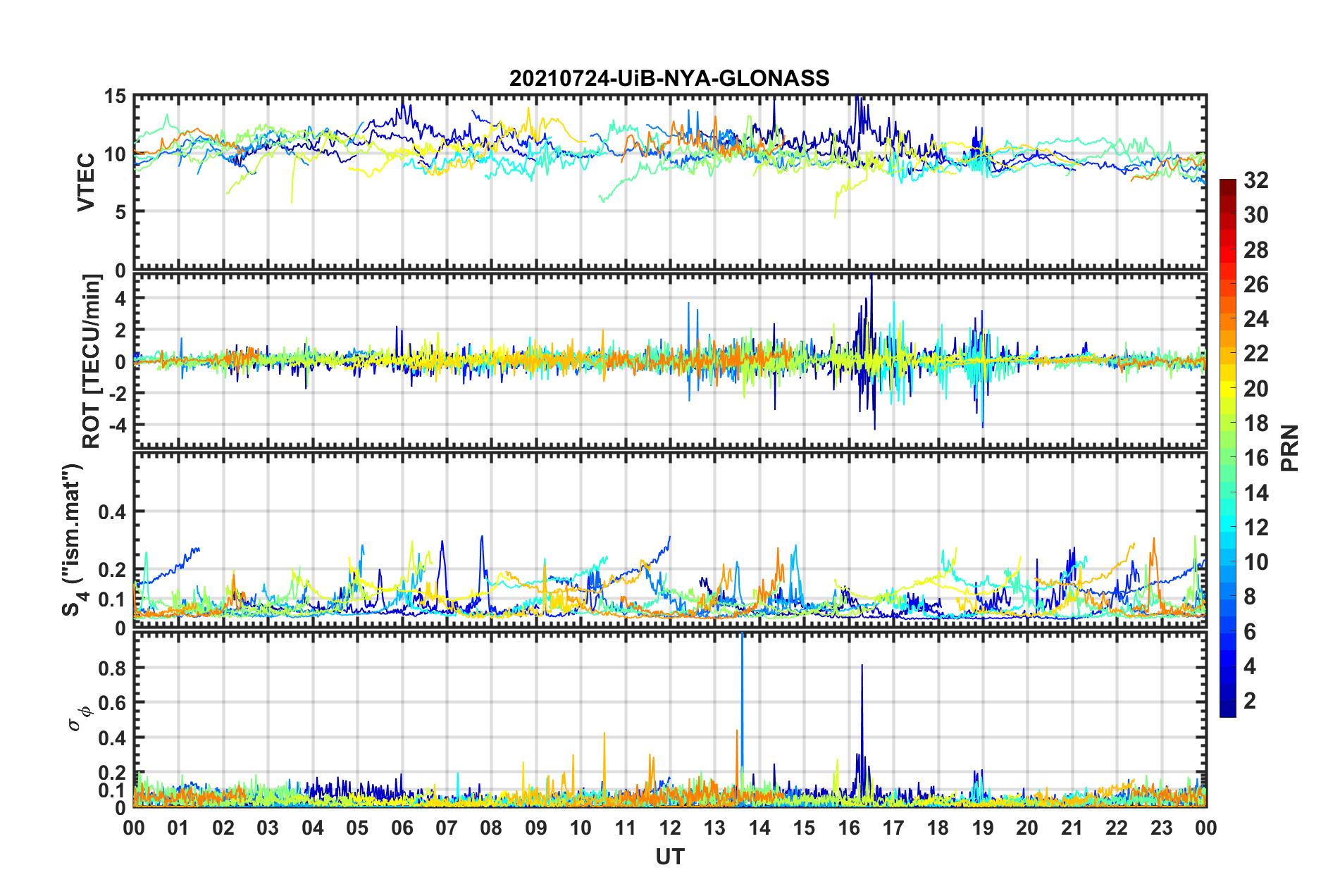Viewport: 1340px width, 896px height.
Task: Click colorbar tick label 20
Action: click(x=1255, y=389)
